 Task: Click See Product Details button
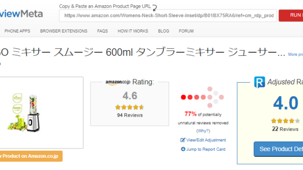pyautogui.click(x=278, y=149)
